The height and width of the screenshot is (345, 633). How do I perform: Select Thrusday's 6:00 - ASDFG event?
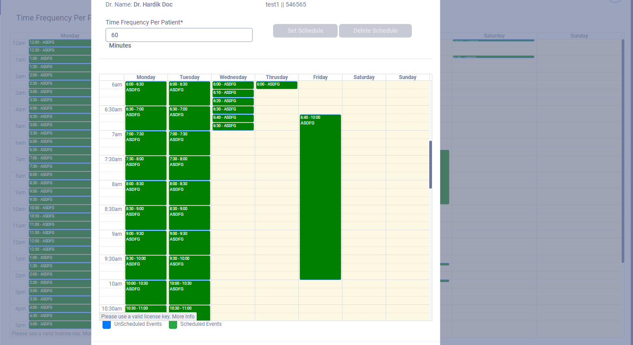[277, 85]
